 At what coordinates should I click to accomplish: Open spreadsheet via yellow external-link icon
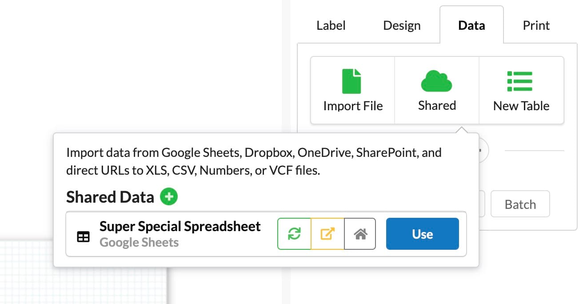(327, 234)
